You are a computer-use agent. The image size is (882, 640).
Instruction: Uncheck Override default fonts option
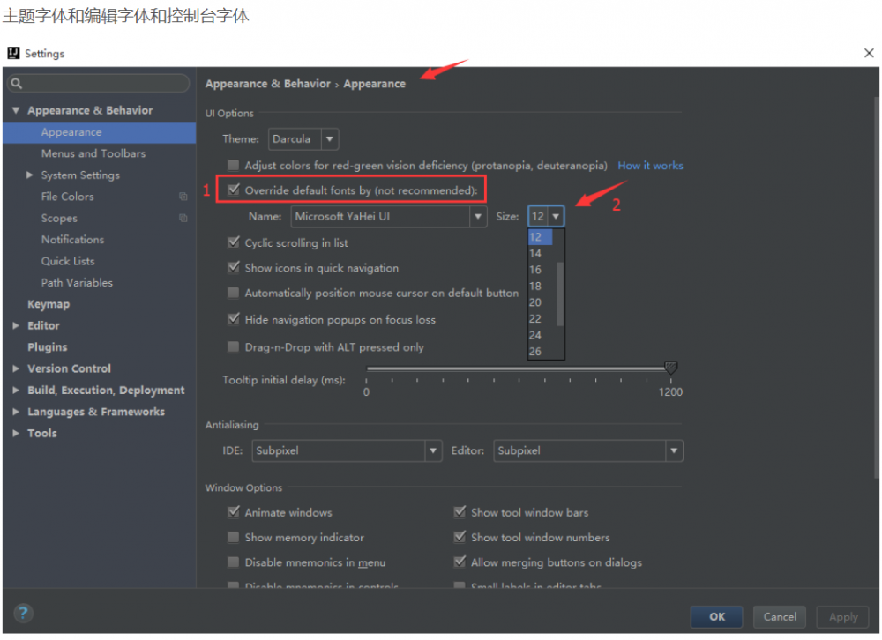[233, 189]
